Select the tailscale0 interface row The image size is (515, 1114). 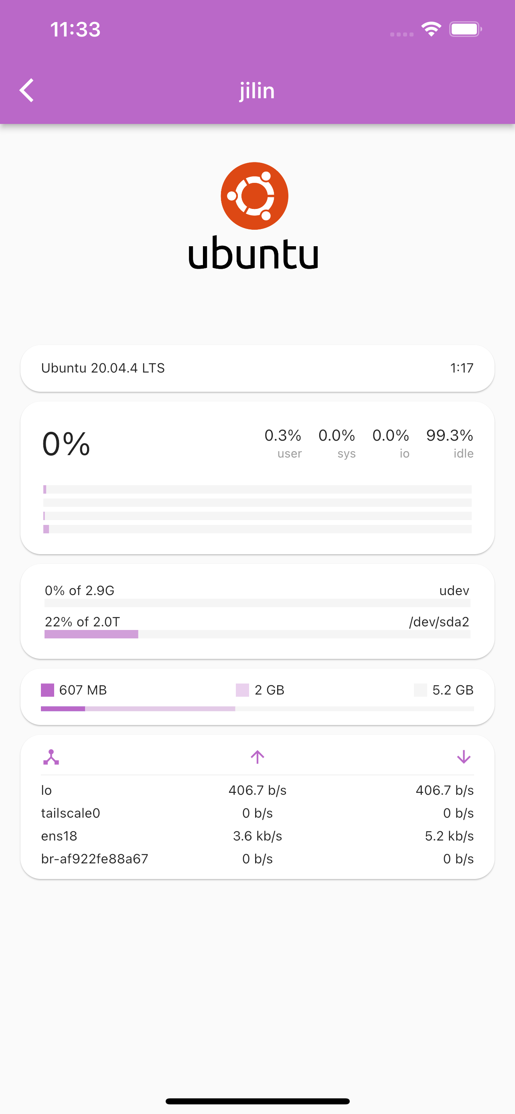(x=257, y=813)
